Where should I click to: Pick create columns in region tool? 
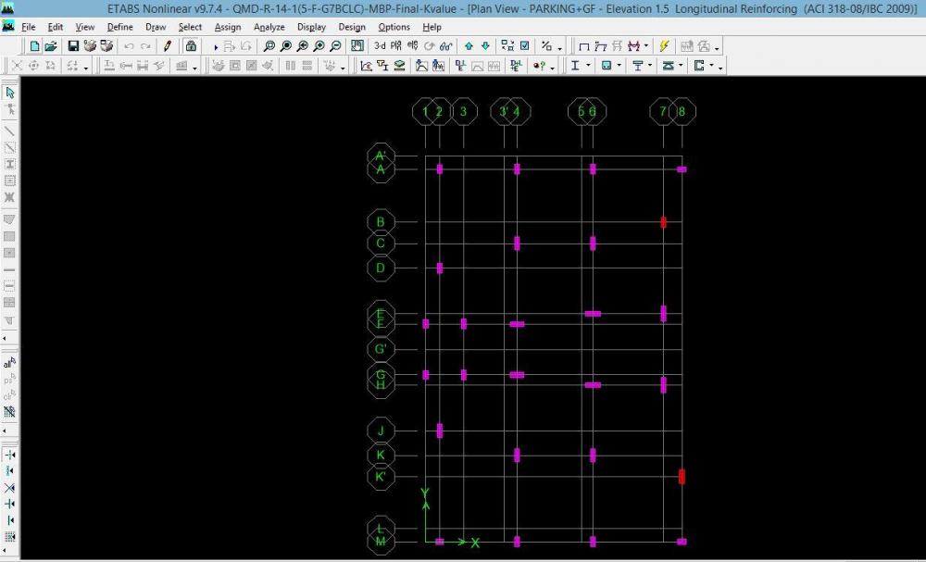[x=9, y=164]
